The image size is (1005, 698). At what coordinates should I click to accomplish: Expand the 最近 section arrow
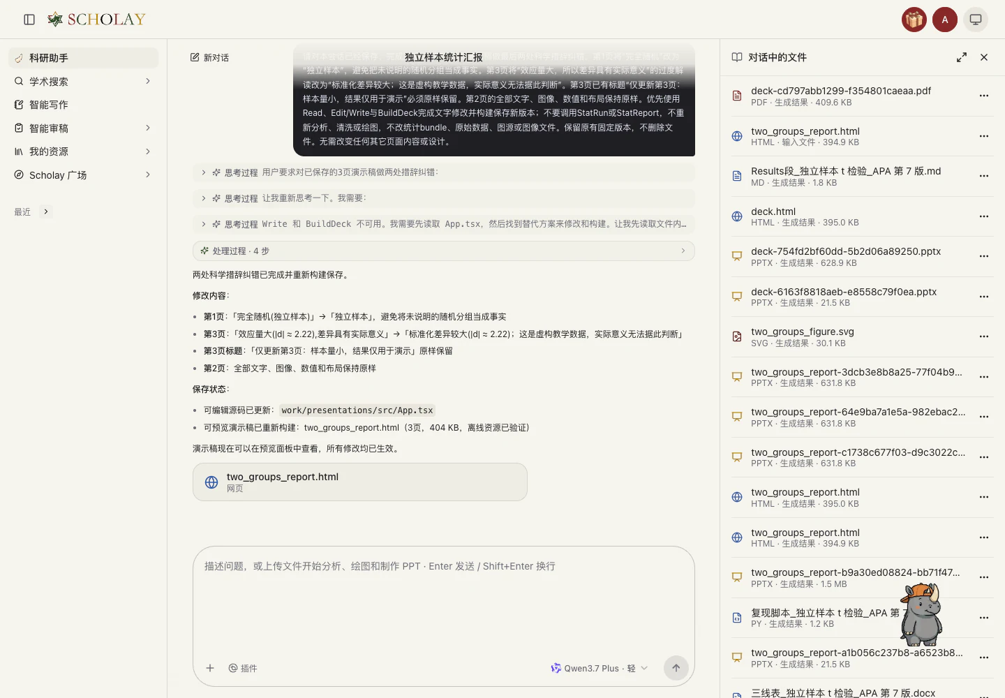[x=46, y=211]
